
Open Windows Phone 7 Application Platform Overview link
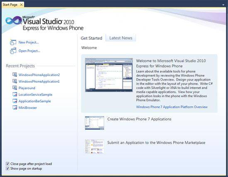[172, 107]
